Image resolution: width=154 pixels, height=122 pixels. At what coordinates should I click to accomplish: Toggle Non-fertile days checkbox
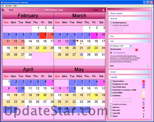pos(111,87)
